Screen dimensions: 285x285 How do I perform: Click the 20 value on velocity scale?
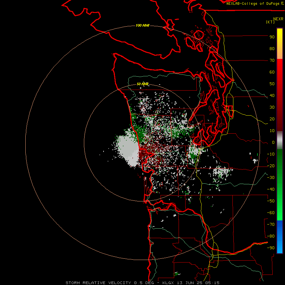272,119
